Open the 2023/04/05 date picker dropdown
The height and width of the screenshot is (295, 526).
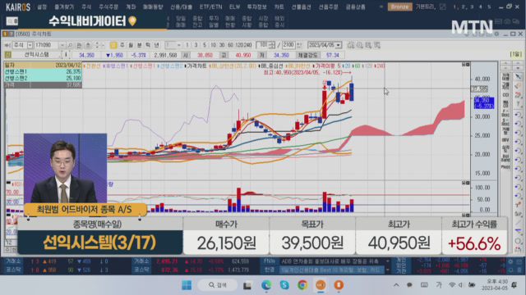[339, 45]
